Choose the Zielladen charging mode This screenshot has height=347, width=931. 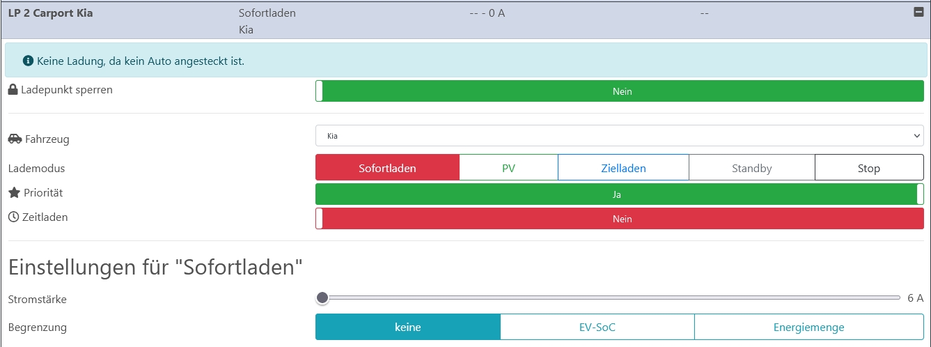[623, 168]
